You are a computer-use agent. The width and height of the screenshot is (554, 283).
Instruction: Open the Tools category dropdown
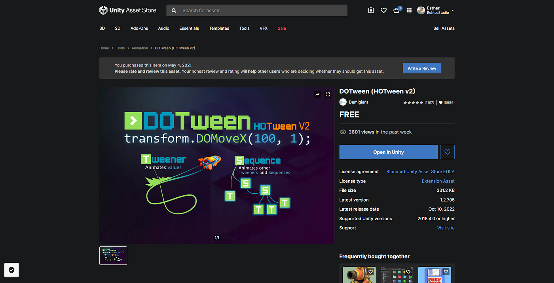[244, 28]
